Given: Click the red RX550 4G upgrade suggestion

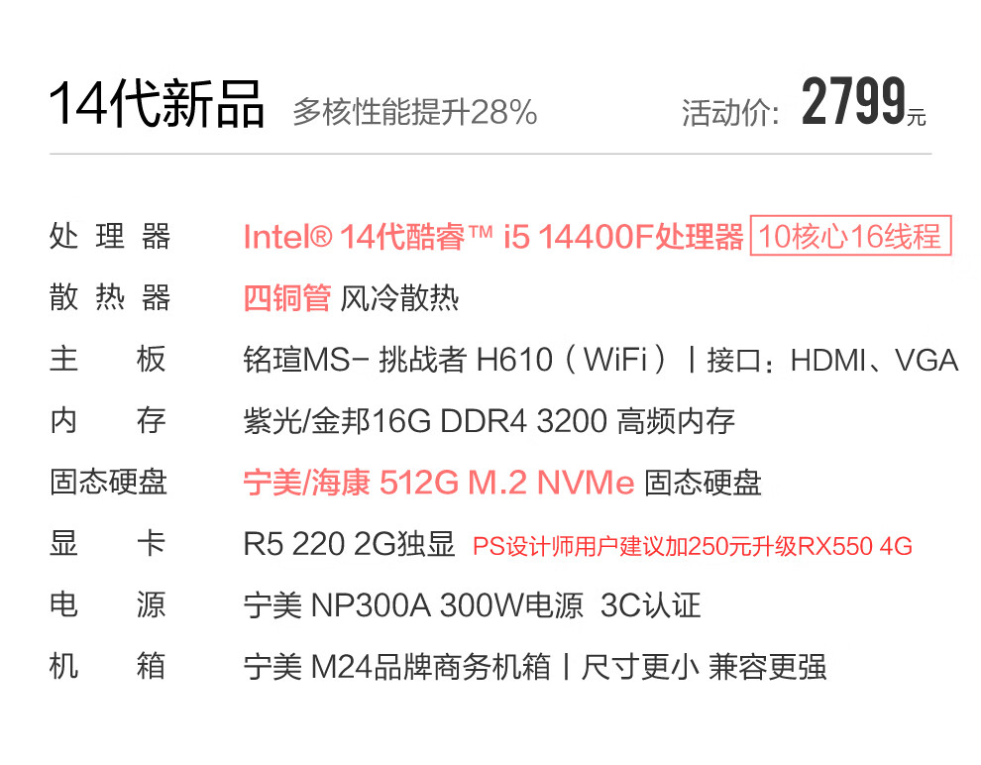Looking at the screenshot, I should tap(692, 546).
